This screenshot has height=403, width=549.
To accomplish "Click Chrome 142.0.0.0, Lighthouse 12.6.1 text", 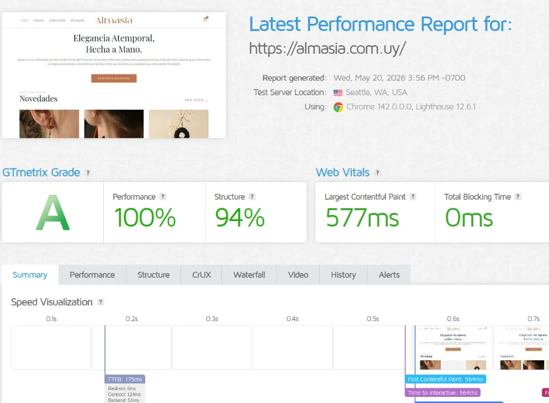I will [x=411, y=107].
